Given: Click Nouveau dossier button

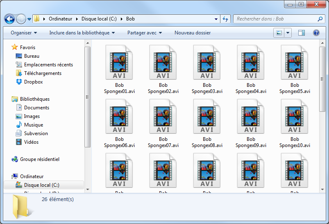Looking at the screenshot, I should coord(193,33).
